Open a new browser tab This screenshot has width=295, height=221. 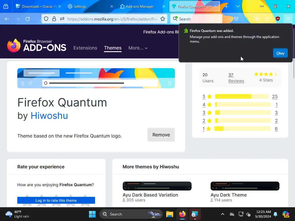pos(226,7)
